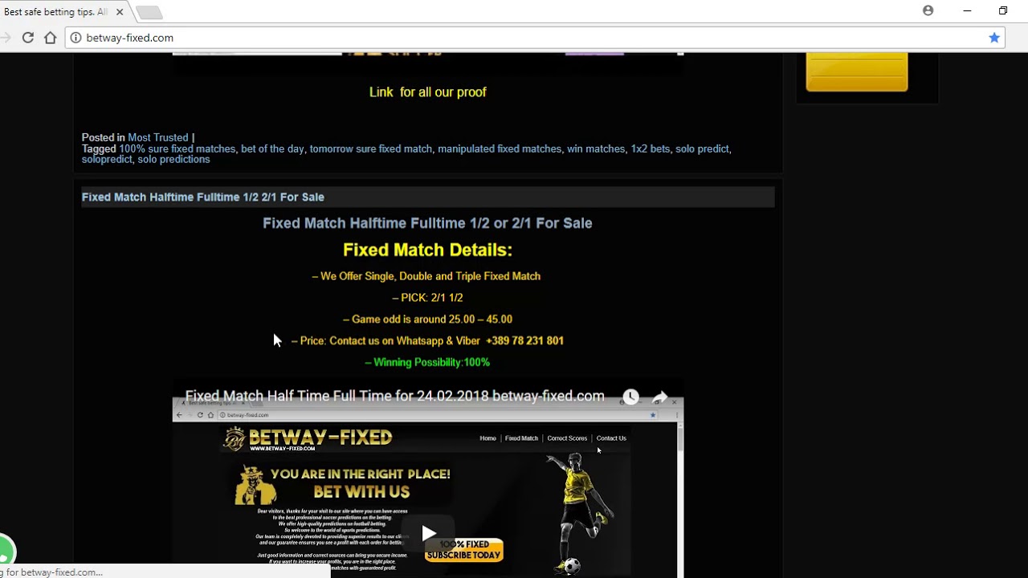Click 'Fixed Match' menu in video thumbnail
Viewport: 1028px width, 578px height.
521,438
